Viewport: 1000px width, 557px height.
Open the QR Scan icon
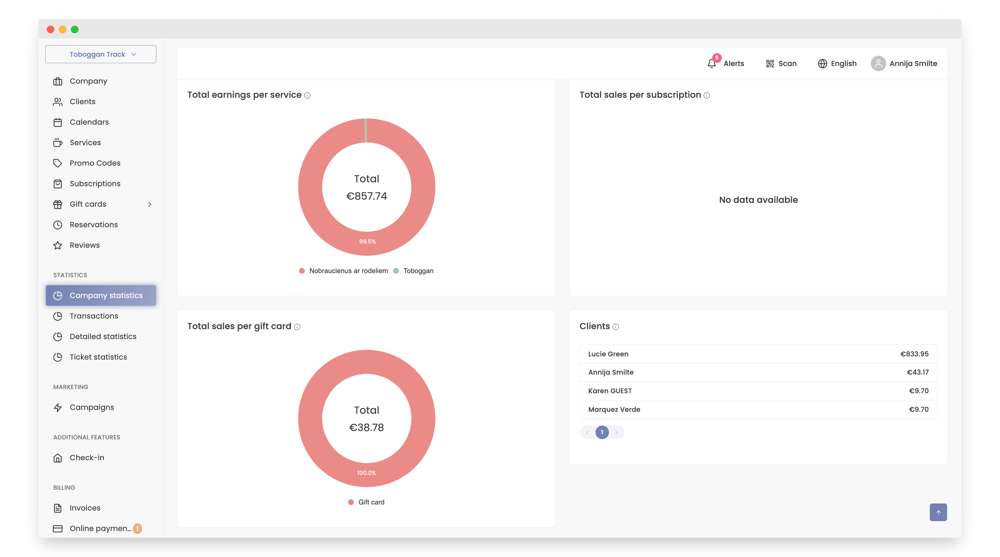[770, 64]
